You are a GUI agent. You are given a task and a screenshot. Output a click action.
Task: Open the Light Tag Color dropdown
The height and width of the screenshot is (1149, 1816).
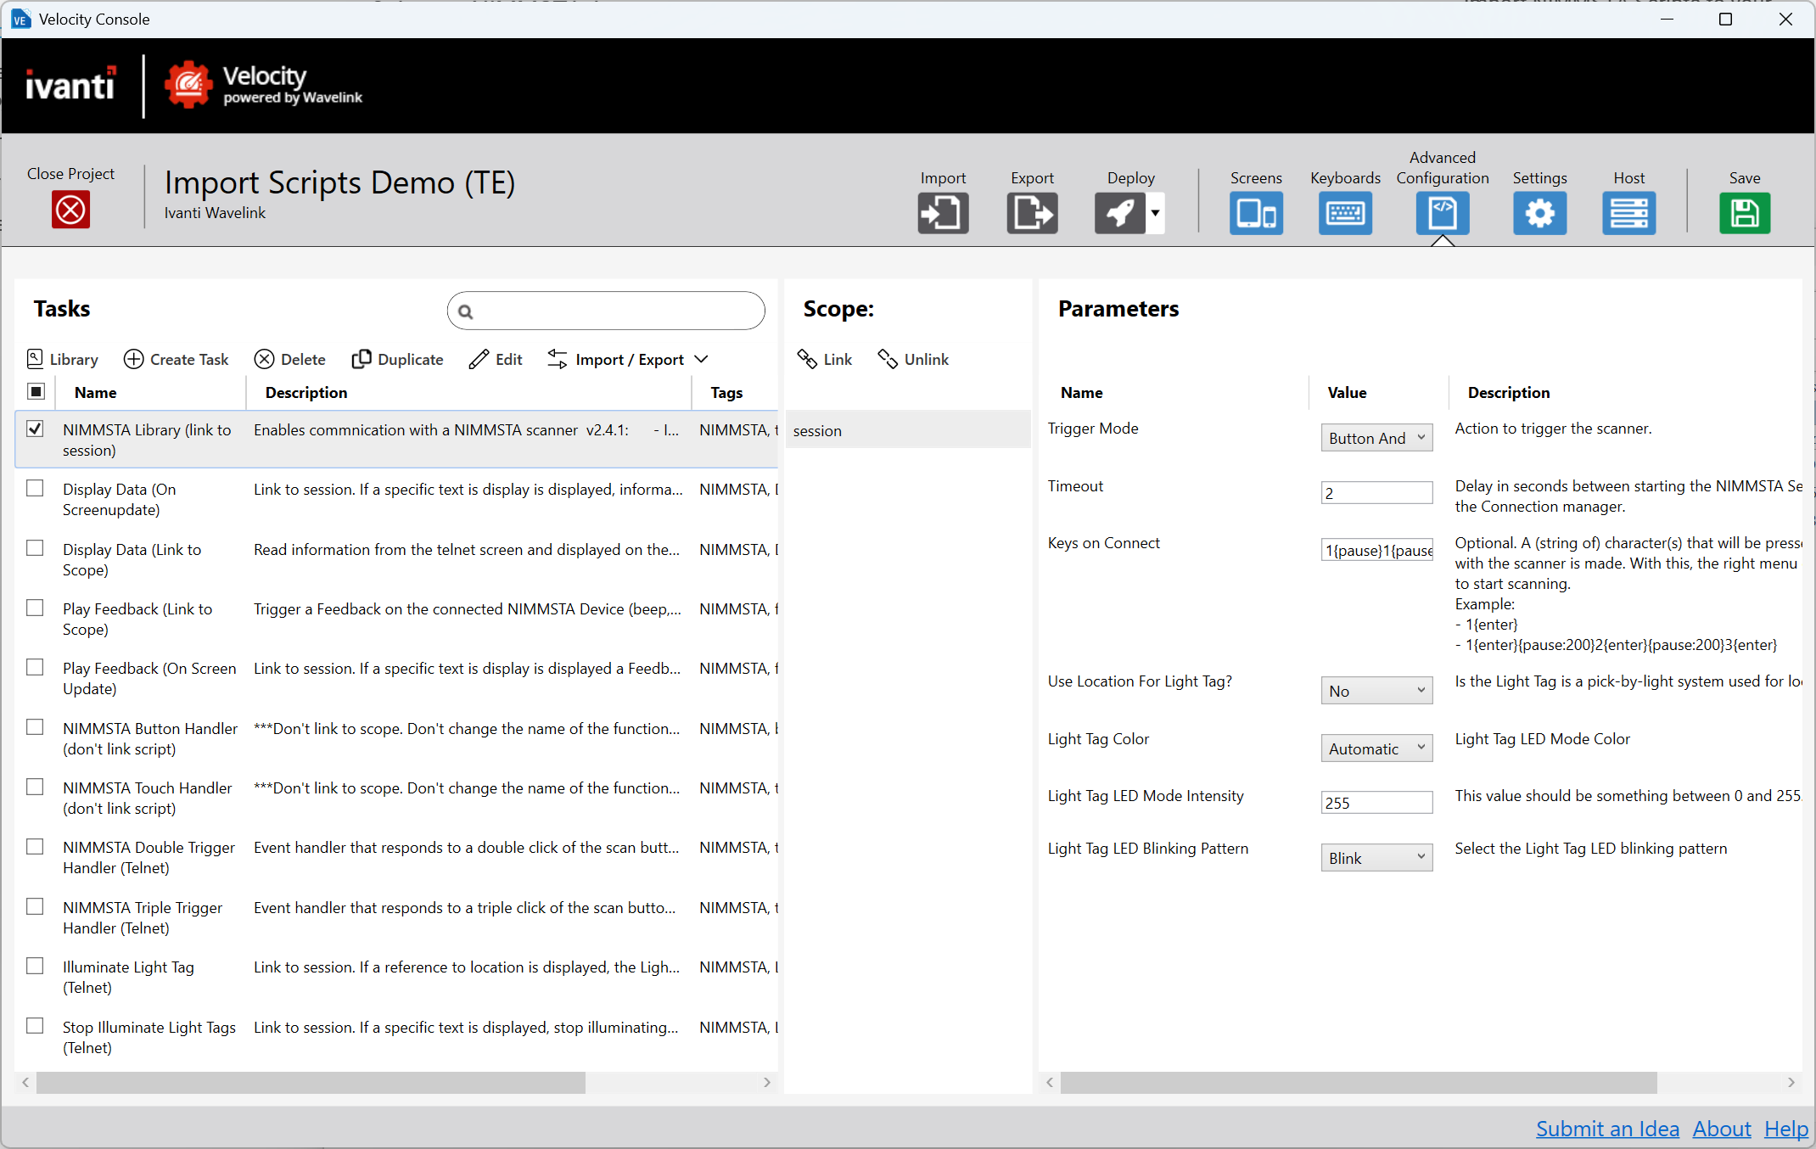(x=1376, y=748)
